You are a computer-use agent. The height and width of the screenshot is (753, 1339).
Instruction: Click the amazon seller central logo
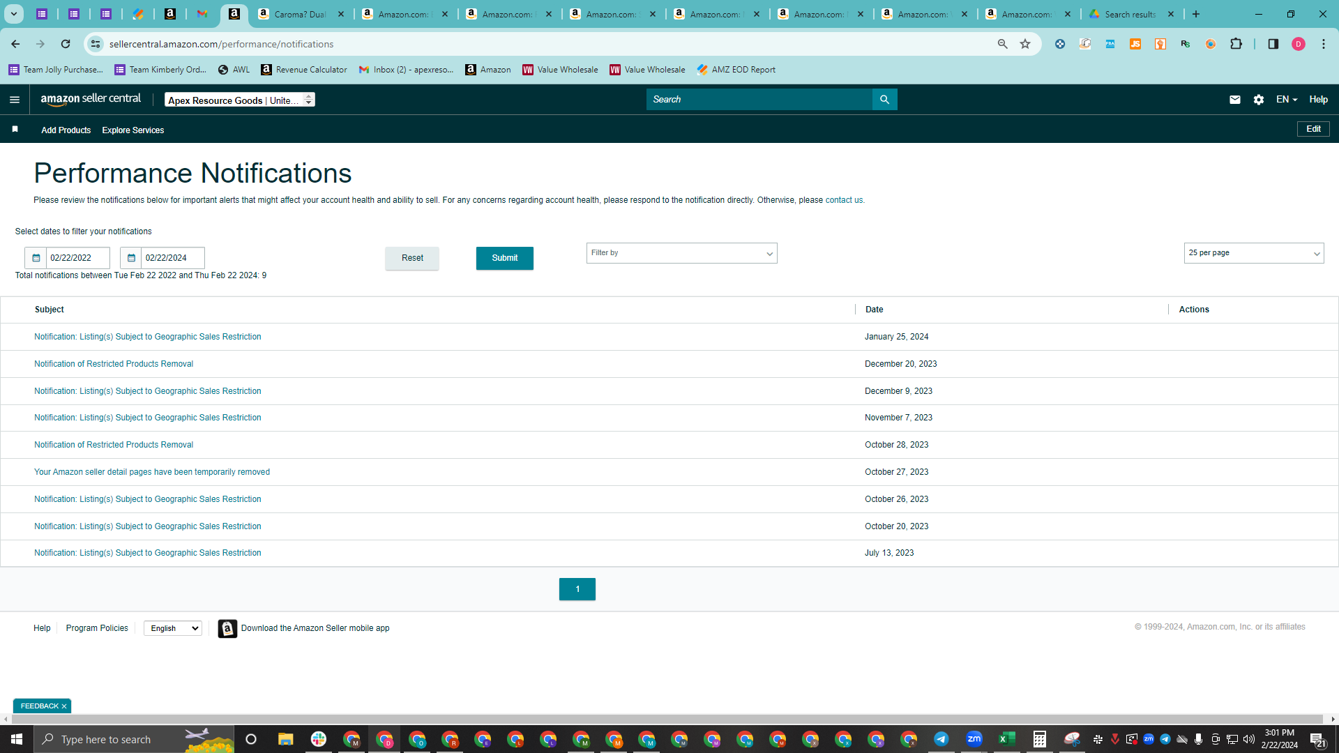point(91,99)
